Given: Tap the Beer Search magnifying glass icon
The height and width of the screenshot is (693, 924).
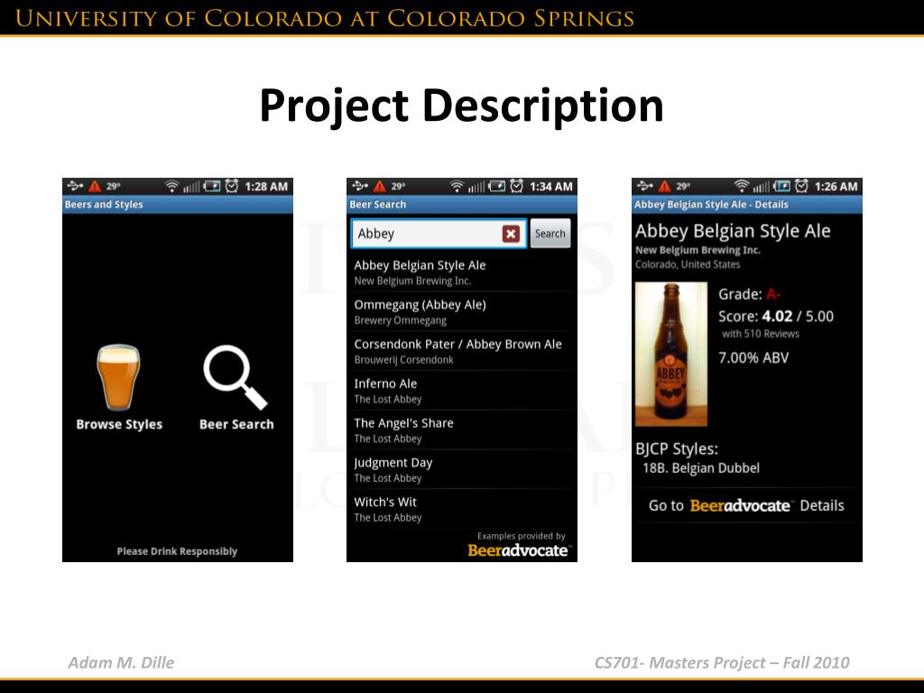Looking at the screenshot, I should click(236, 377).
